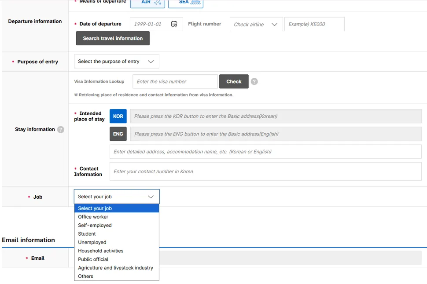Choose Public official from job list
This screenshot has width=427, height=284.
[117, 259]
